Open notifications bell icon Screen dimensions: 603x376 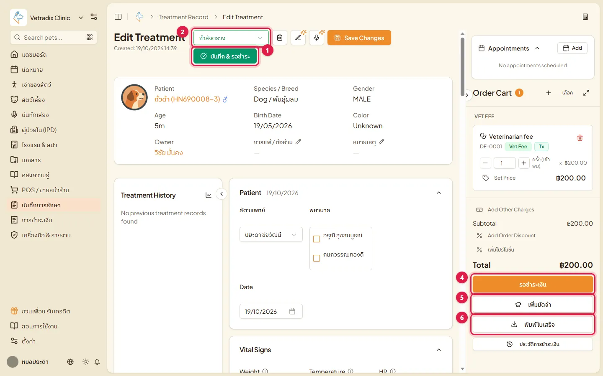(97, 362)
